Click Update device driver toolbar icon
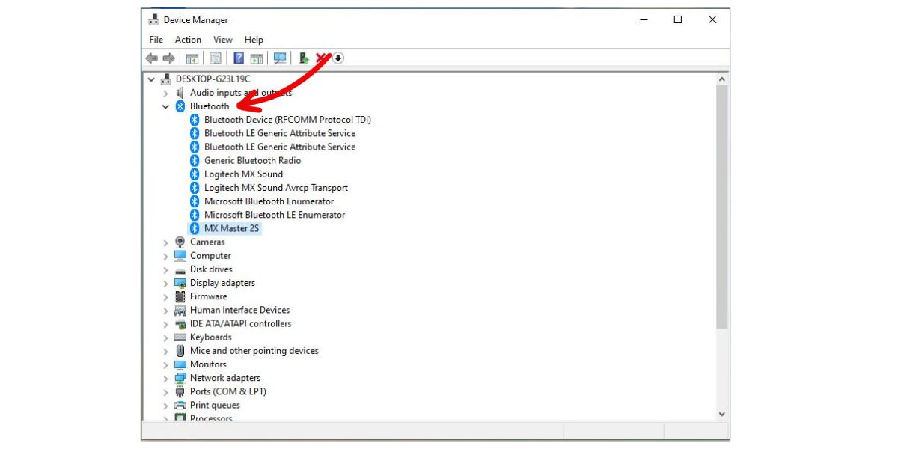Screen dimensions: 898x449 pyautogui.click(x=304, y=58)
